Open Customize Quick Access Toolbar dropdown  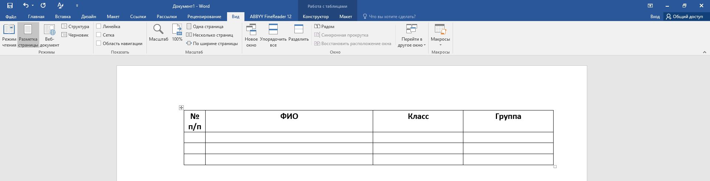coord(77,6)
